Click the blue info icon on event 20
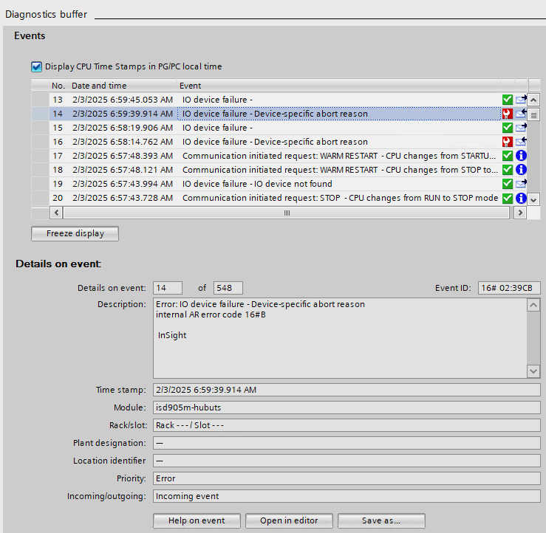The width and height of the screenshot is (546, 533). (x=521, y=198)
